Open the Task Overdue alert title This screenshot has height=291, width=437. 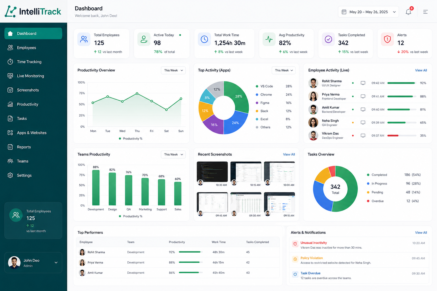310,273
